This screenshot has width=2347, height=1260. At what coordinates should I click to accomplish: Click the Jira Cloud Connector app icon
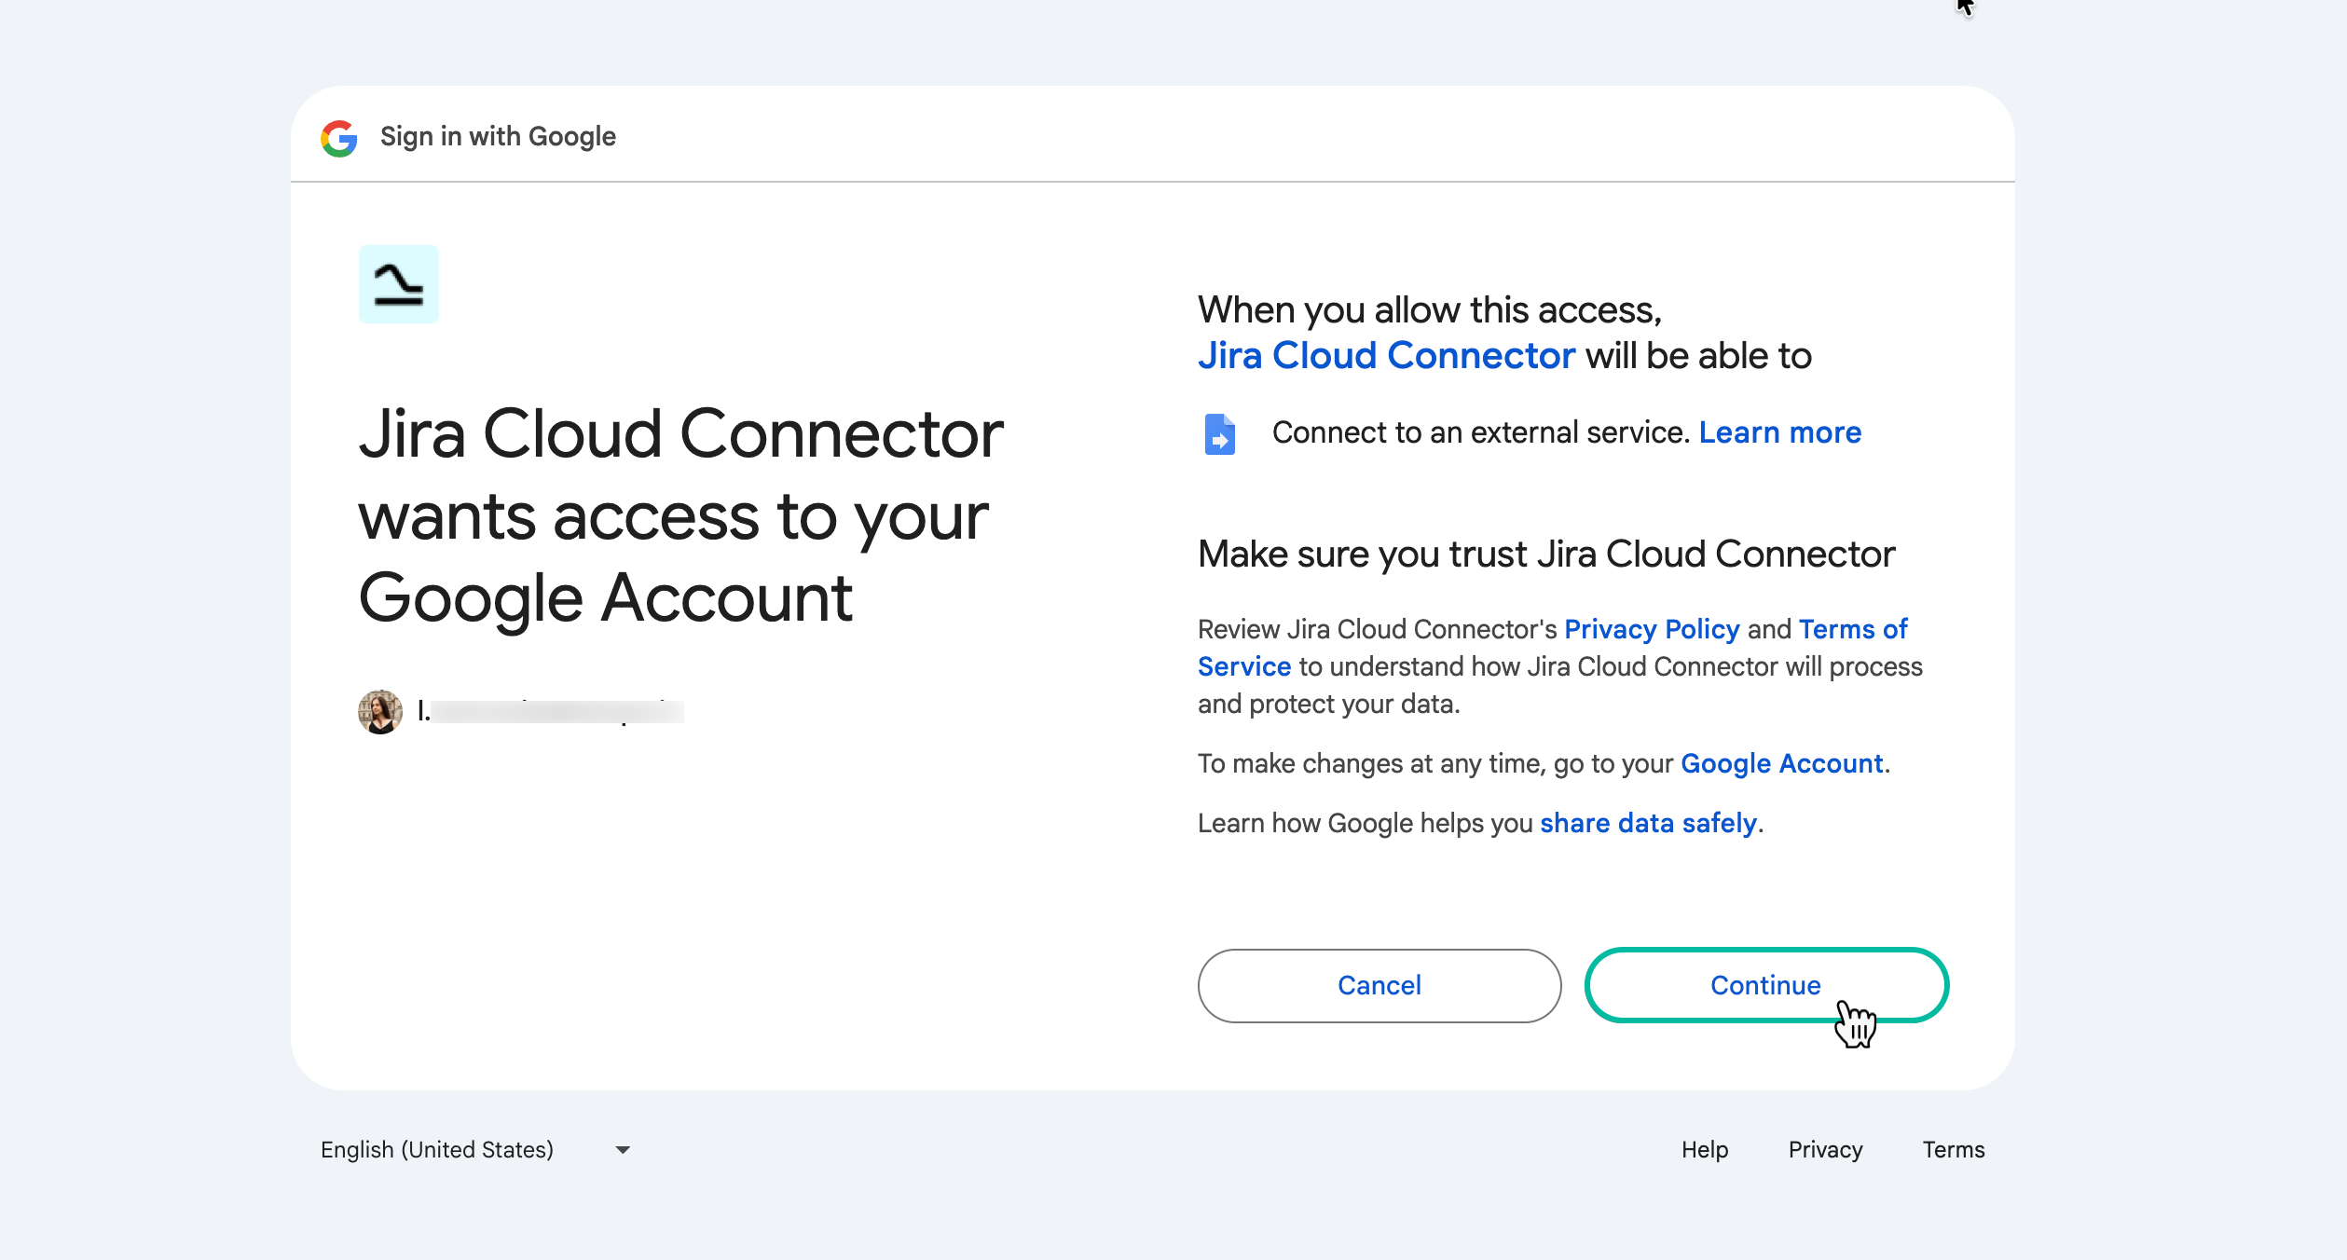[x=399, y=284]
